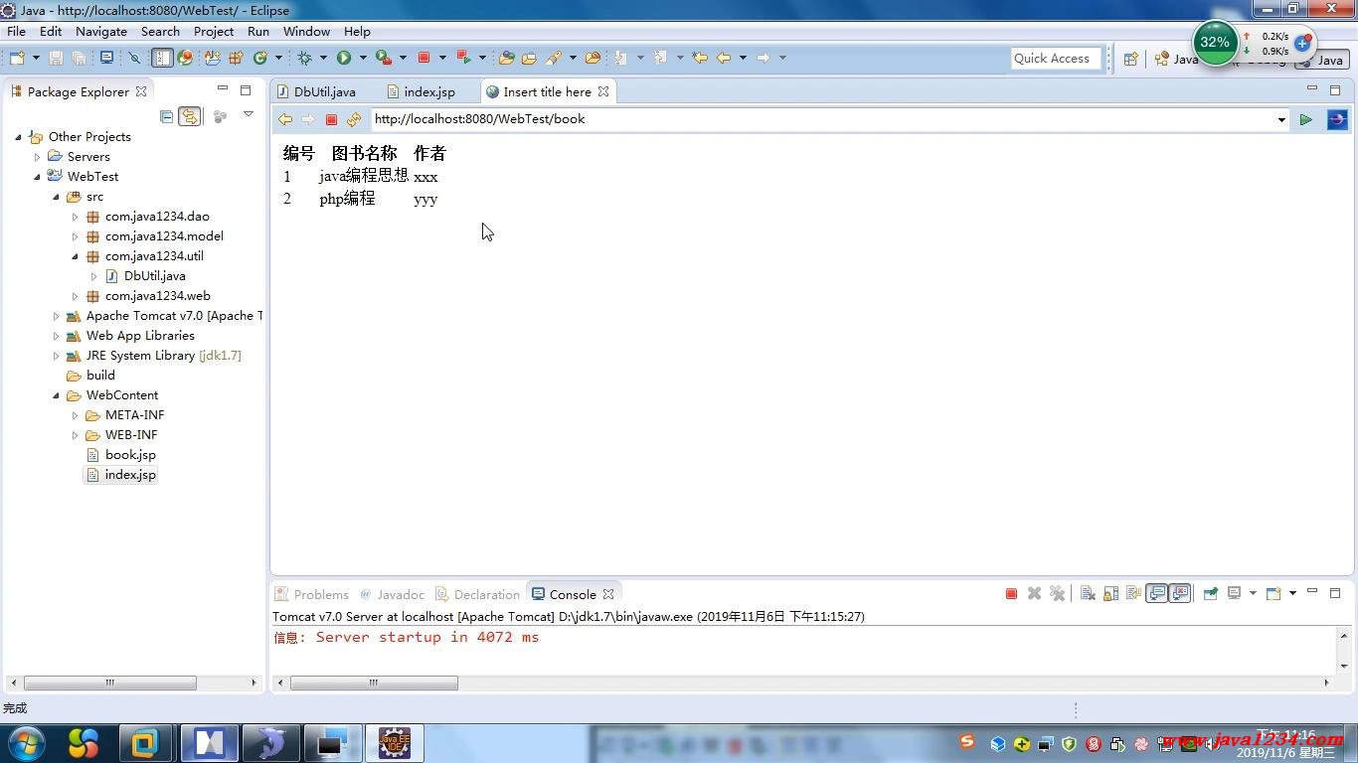Open the Windows Start menu

click(x=26, y=742)
